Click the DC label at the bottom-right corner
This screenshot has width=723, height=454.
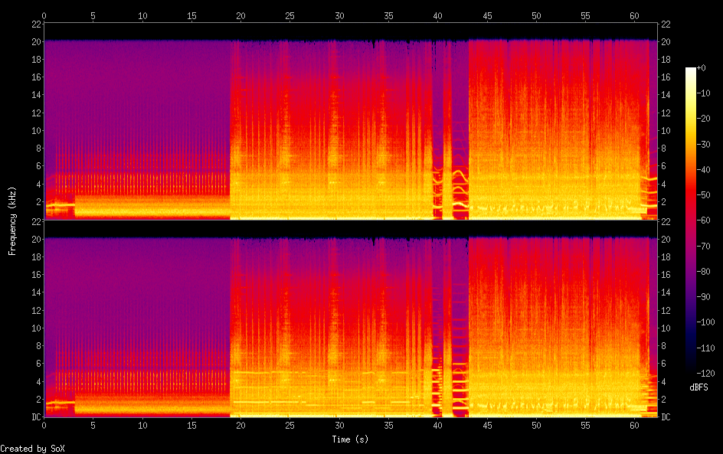[x=666, y=417]
